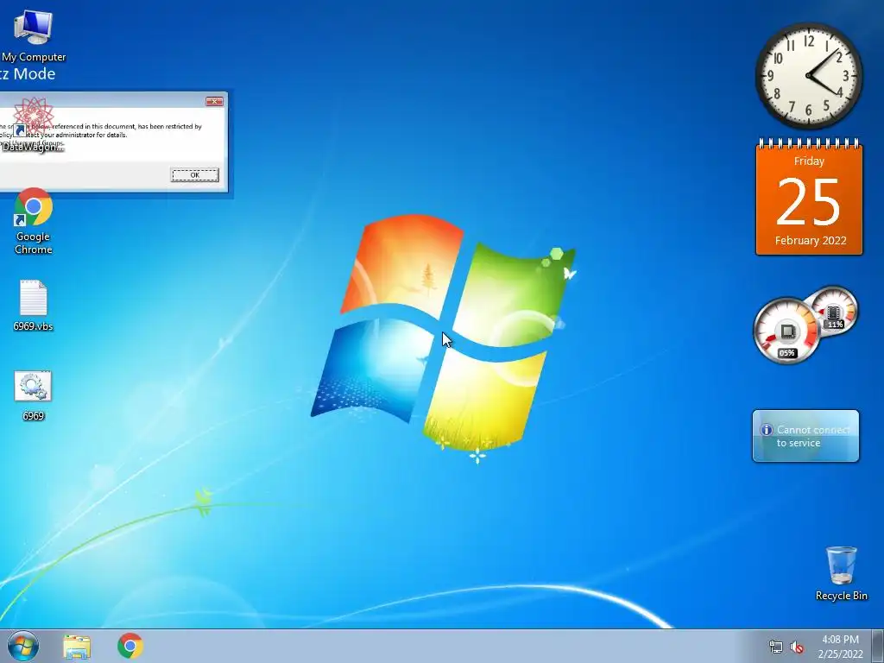This screenshot has height=663, width=884.
Task: Select the 6969.vbs script file
Action: point(34,305)
